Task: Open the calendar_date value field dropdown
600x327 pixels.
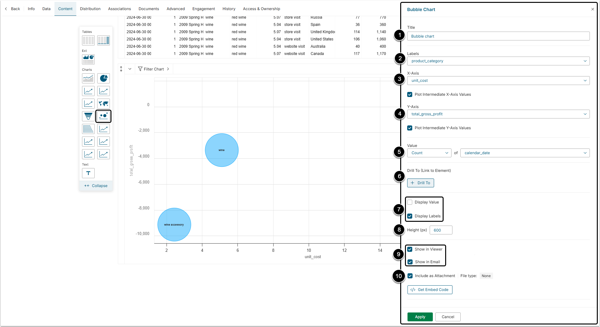Action: [x=525, y=153]
